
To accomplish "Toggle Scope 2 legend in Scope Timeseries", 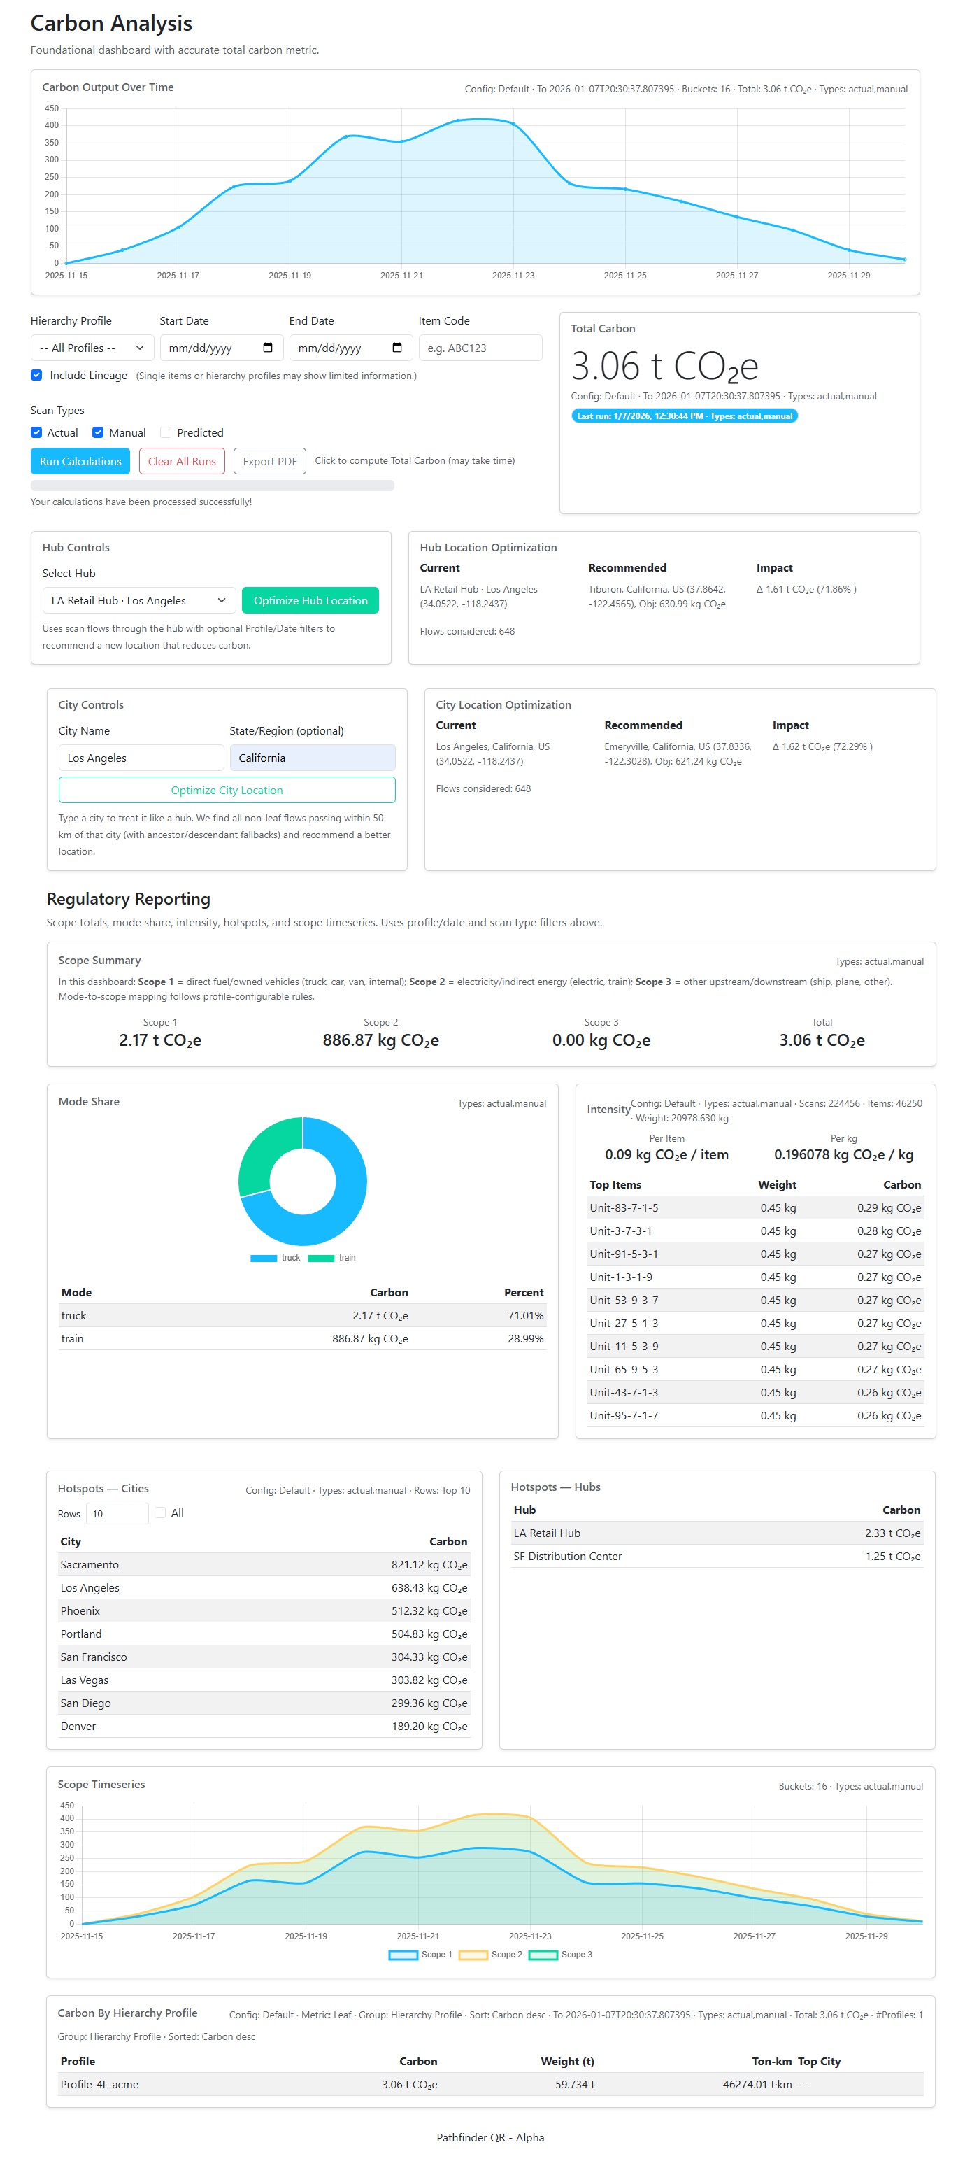I will 473,1955.
